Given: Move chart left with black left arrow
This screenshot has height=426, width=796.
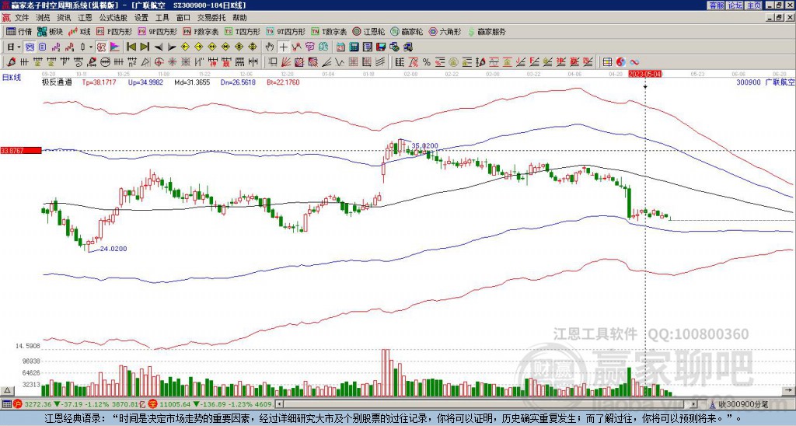Looking at the screenshot, I should (159, 47).
